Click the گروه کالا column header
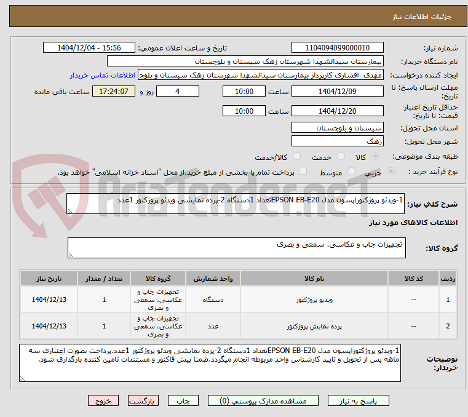 pos(158,279)
